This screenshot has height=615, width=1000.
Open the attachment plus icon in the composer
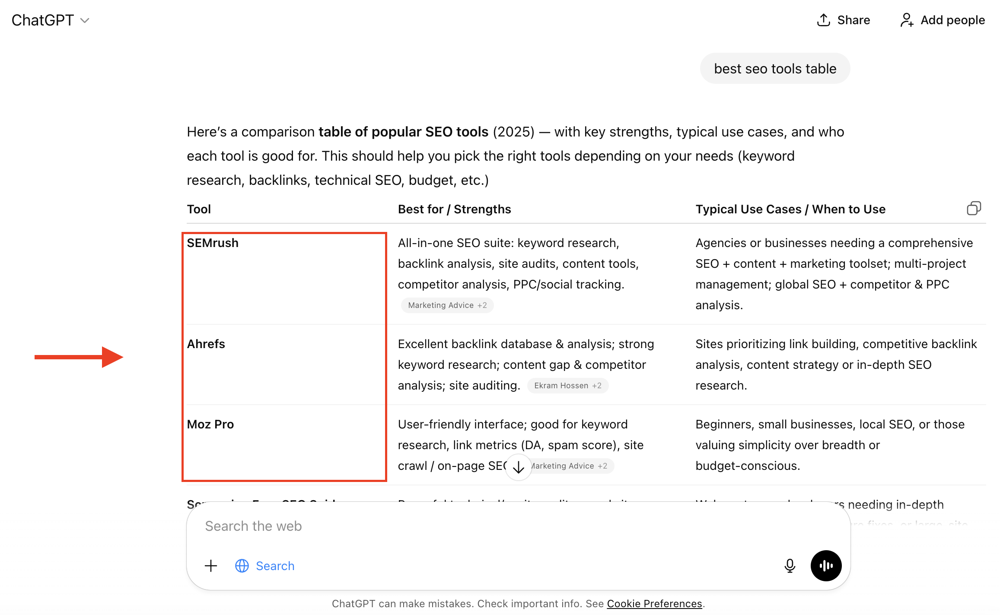pos(211,565)
